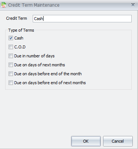The height and width of the screenshot is (149, 138).
Task: Uncheck the Cash checkbox box
Action: [x=11, y=38]
